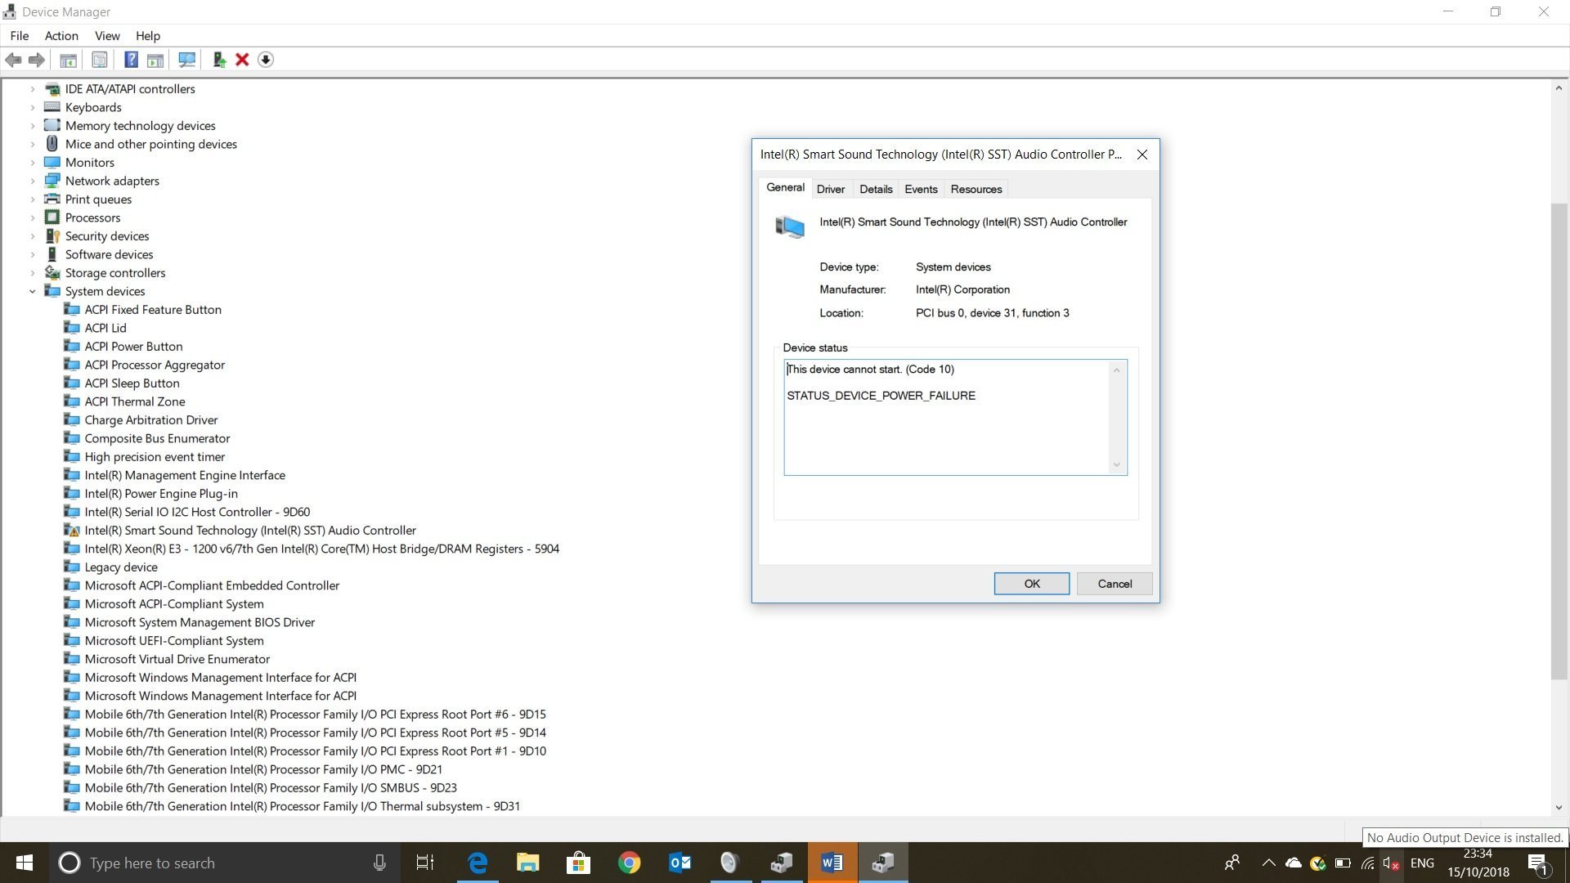The height and width of the screenshot is (883, 1570).
Task: Collapse the System devices node
Action: (33, 291)
